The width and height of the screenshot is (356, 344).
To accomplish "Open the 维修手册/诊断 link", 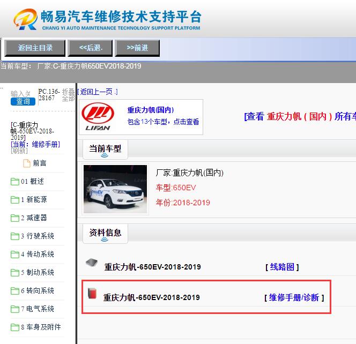I will 294,297.
